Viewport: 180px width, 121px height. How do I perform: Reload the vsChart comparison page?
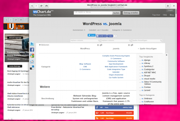pyautogui.click(x=41, y=6)
